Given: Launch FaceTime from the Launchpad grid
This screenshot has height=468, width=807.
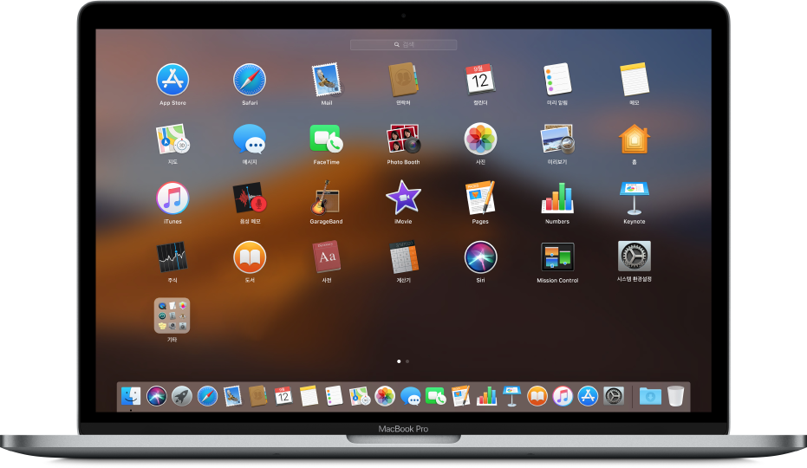Looking at the screenshot, I should pyautogui.click(x=326, y=139).
